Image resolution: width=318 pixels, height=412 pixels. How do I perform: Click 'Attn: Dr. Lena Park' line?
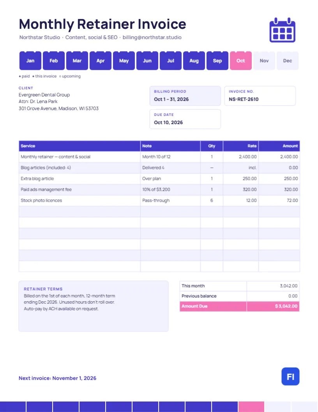pyautogui.click(x=38, y=101)
